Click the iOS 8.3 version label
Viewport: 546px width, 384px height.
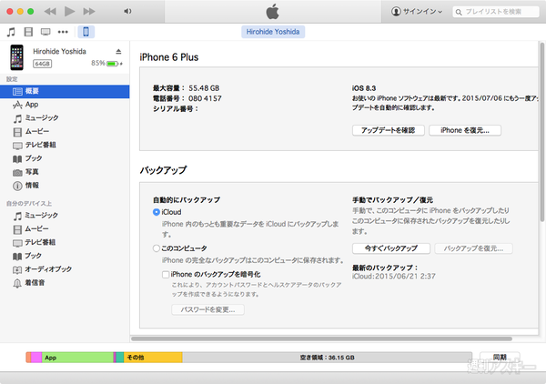click(364, 88)
